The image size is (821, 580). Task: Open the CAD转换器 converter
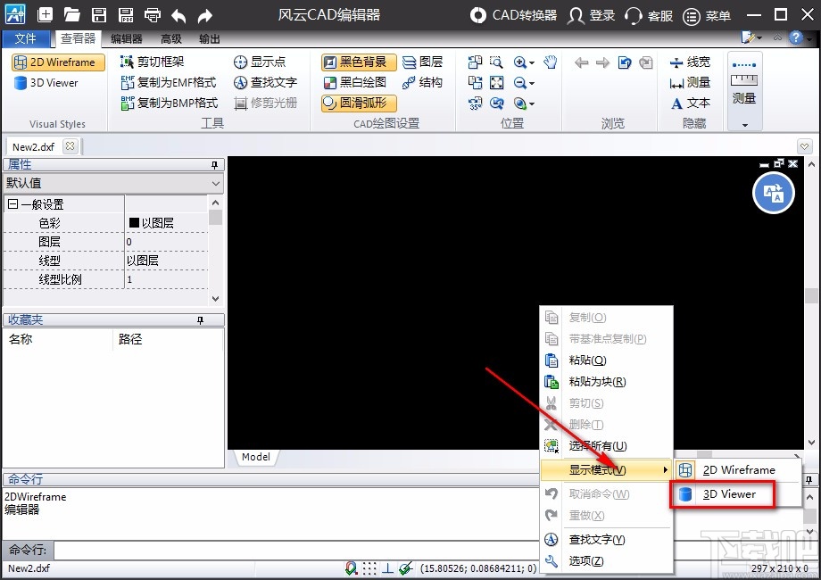coord(514,15)
